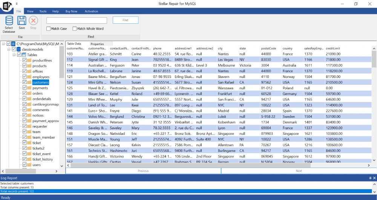
Task: Click the Find button
Action: [x=126, y=20]
